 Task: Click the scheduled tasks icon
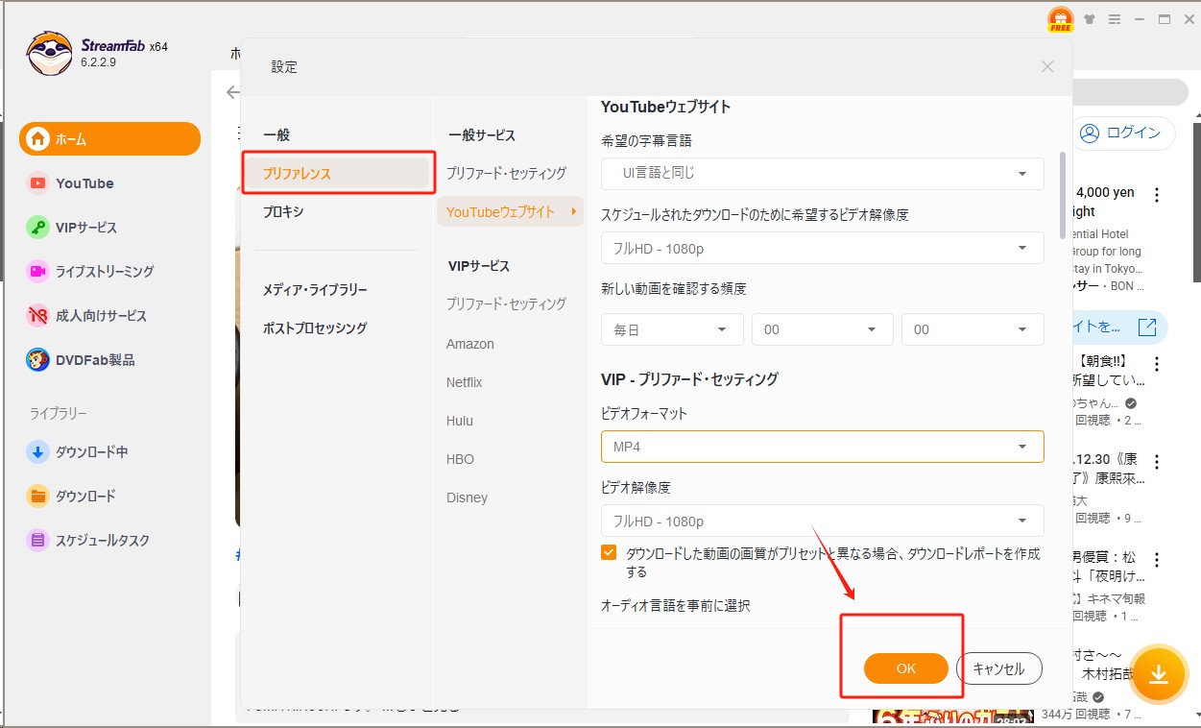click(x=38, y=541)
